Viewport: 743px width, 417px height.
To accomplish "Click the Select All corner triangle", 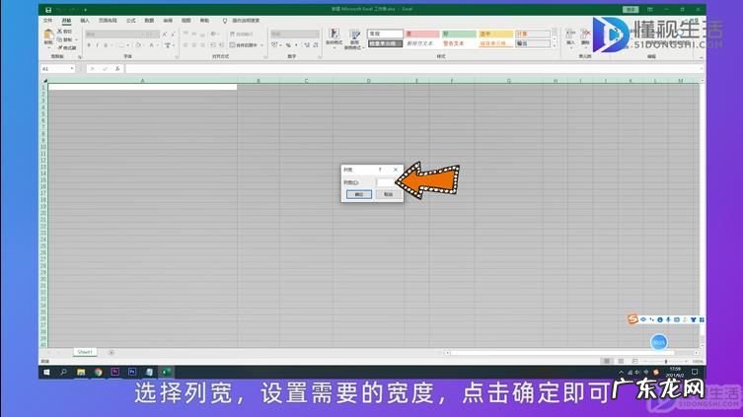I will (45, 81).
